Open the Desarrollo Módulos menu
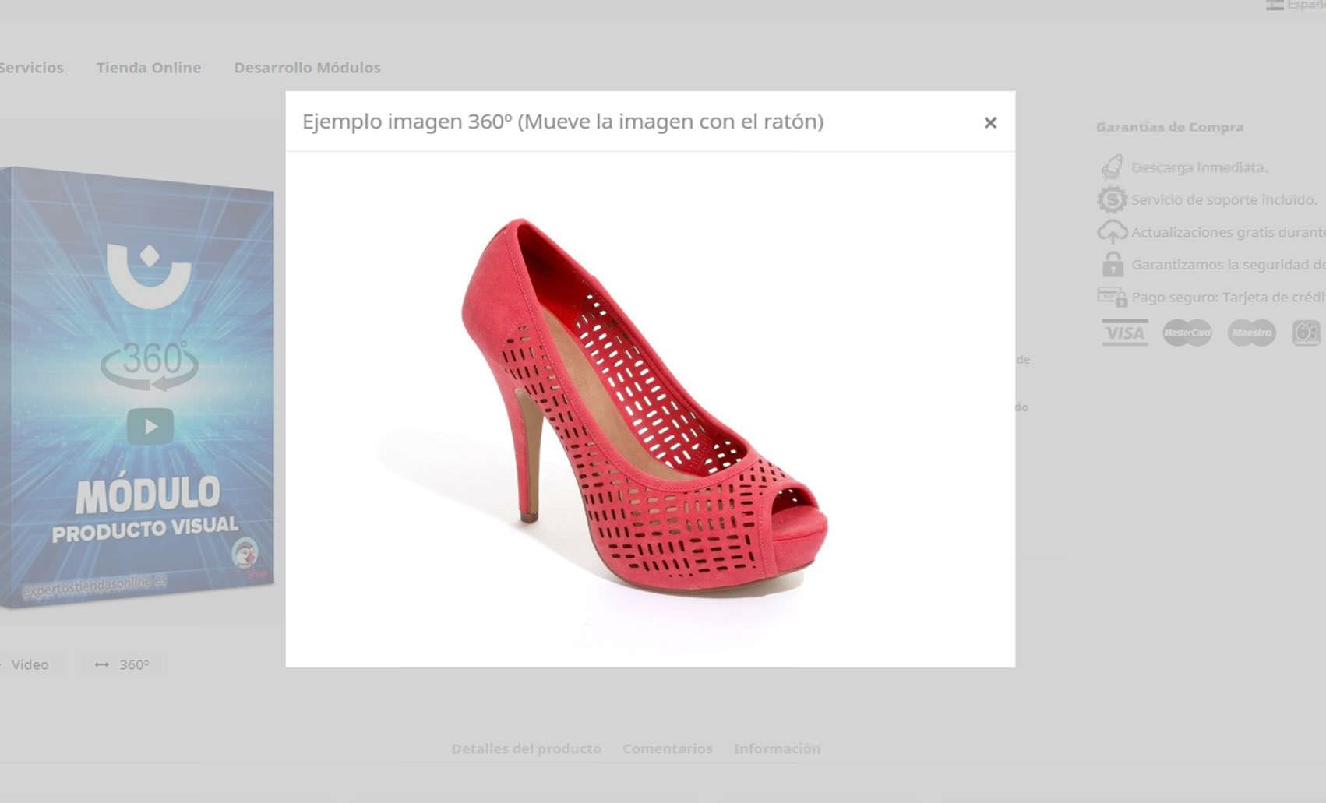Image resolution: width=1326 pixels, height=803 pixels. (306, 68)
